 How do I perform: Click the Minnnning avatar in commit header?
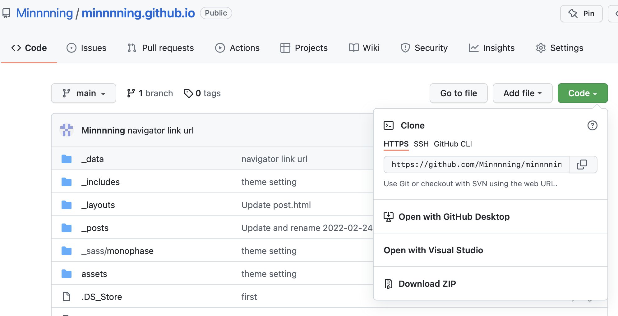click(67, 130)
